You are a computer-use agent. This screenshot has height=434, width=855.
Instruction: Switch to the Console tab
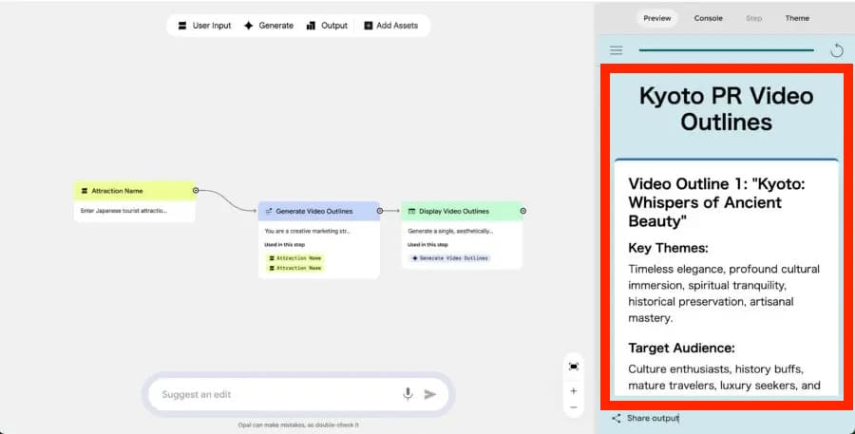pos(708,18)
